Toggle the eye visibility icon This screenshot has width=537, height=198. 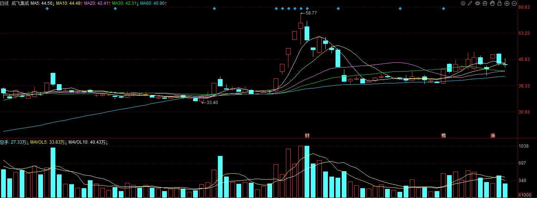pos(478,3)
